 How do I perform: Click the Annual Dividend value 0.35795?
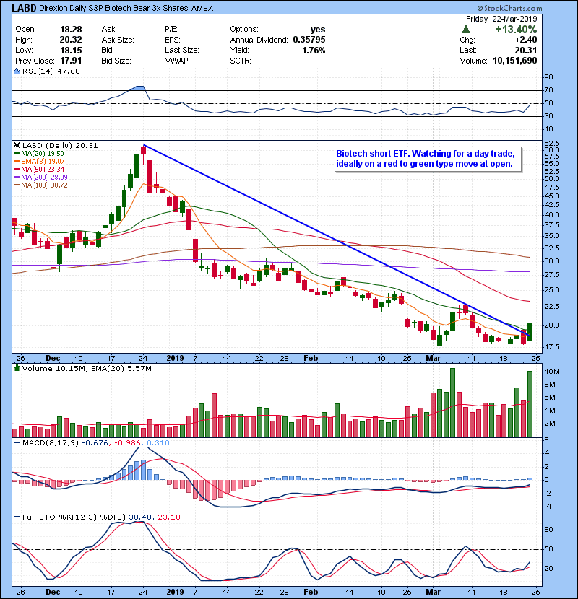(309, 40)
